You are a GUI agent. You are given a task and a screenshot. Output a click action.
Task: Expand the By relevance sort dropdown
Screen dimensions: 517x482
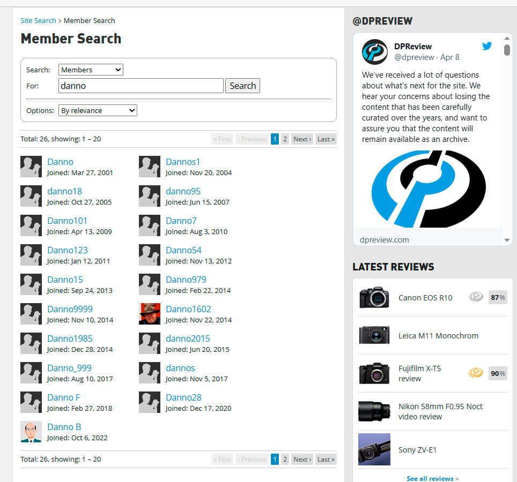click(x=98, y=110)
